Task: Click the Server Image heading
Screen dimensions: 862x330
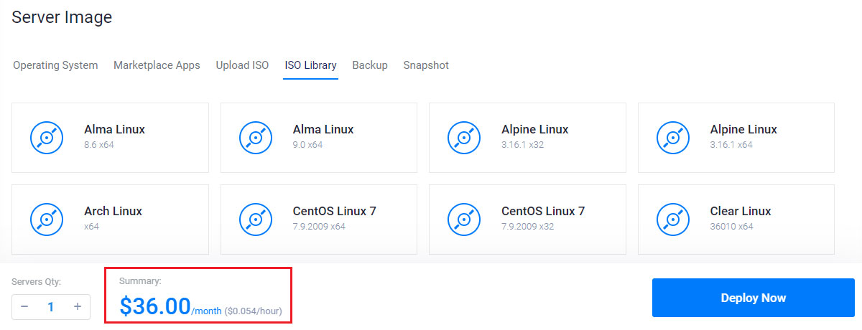Action: pos(62,17)
